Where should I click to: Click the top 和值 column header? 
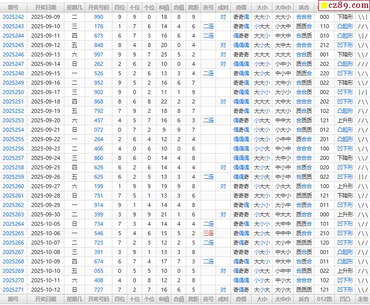[x=164, y=7]
